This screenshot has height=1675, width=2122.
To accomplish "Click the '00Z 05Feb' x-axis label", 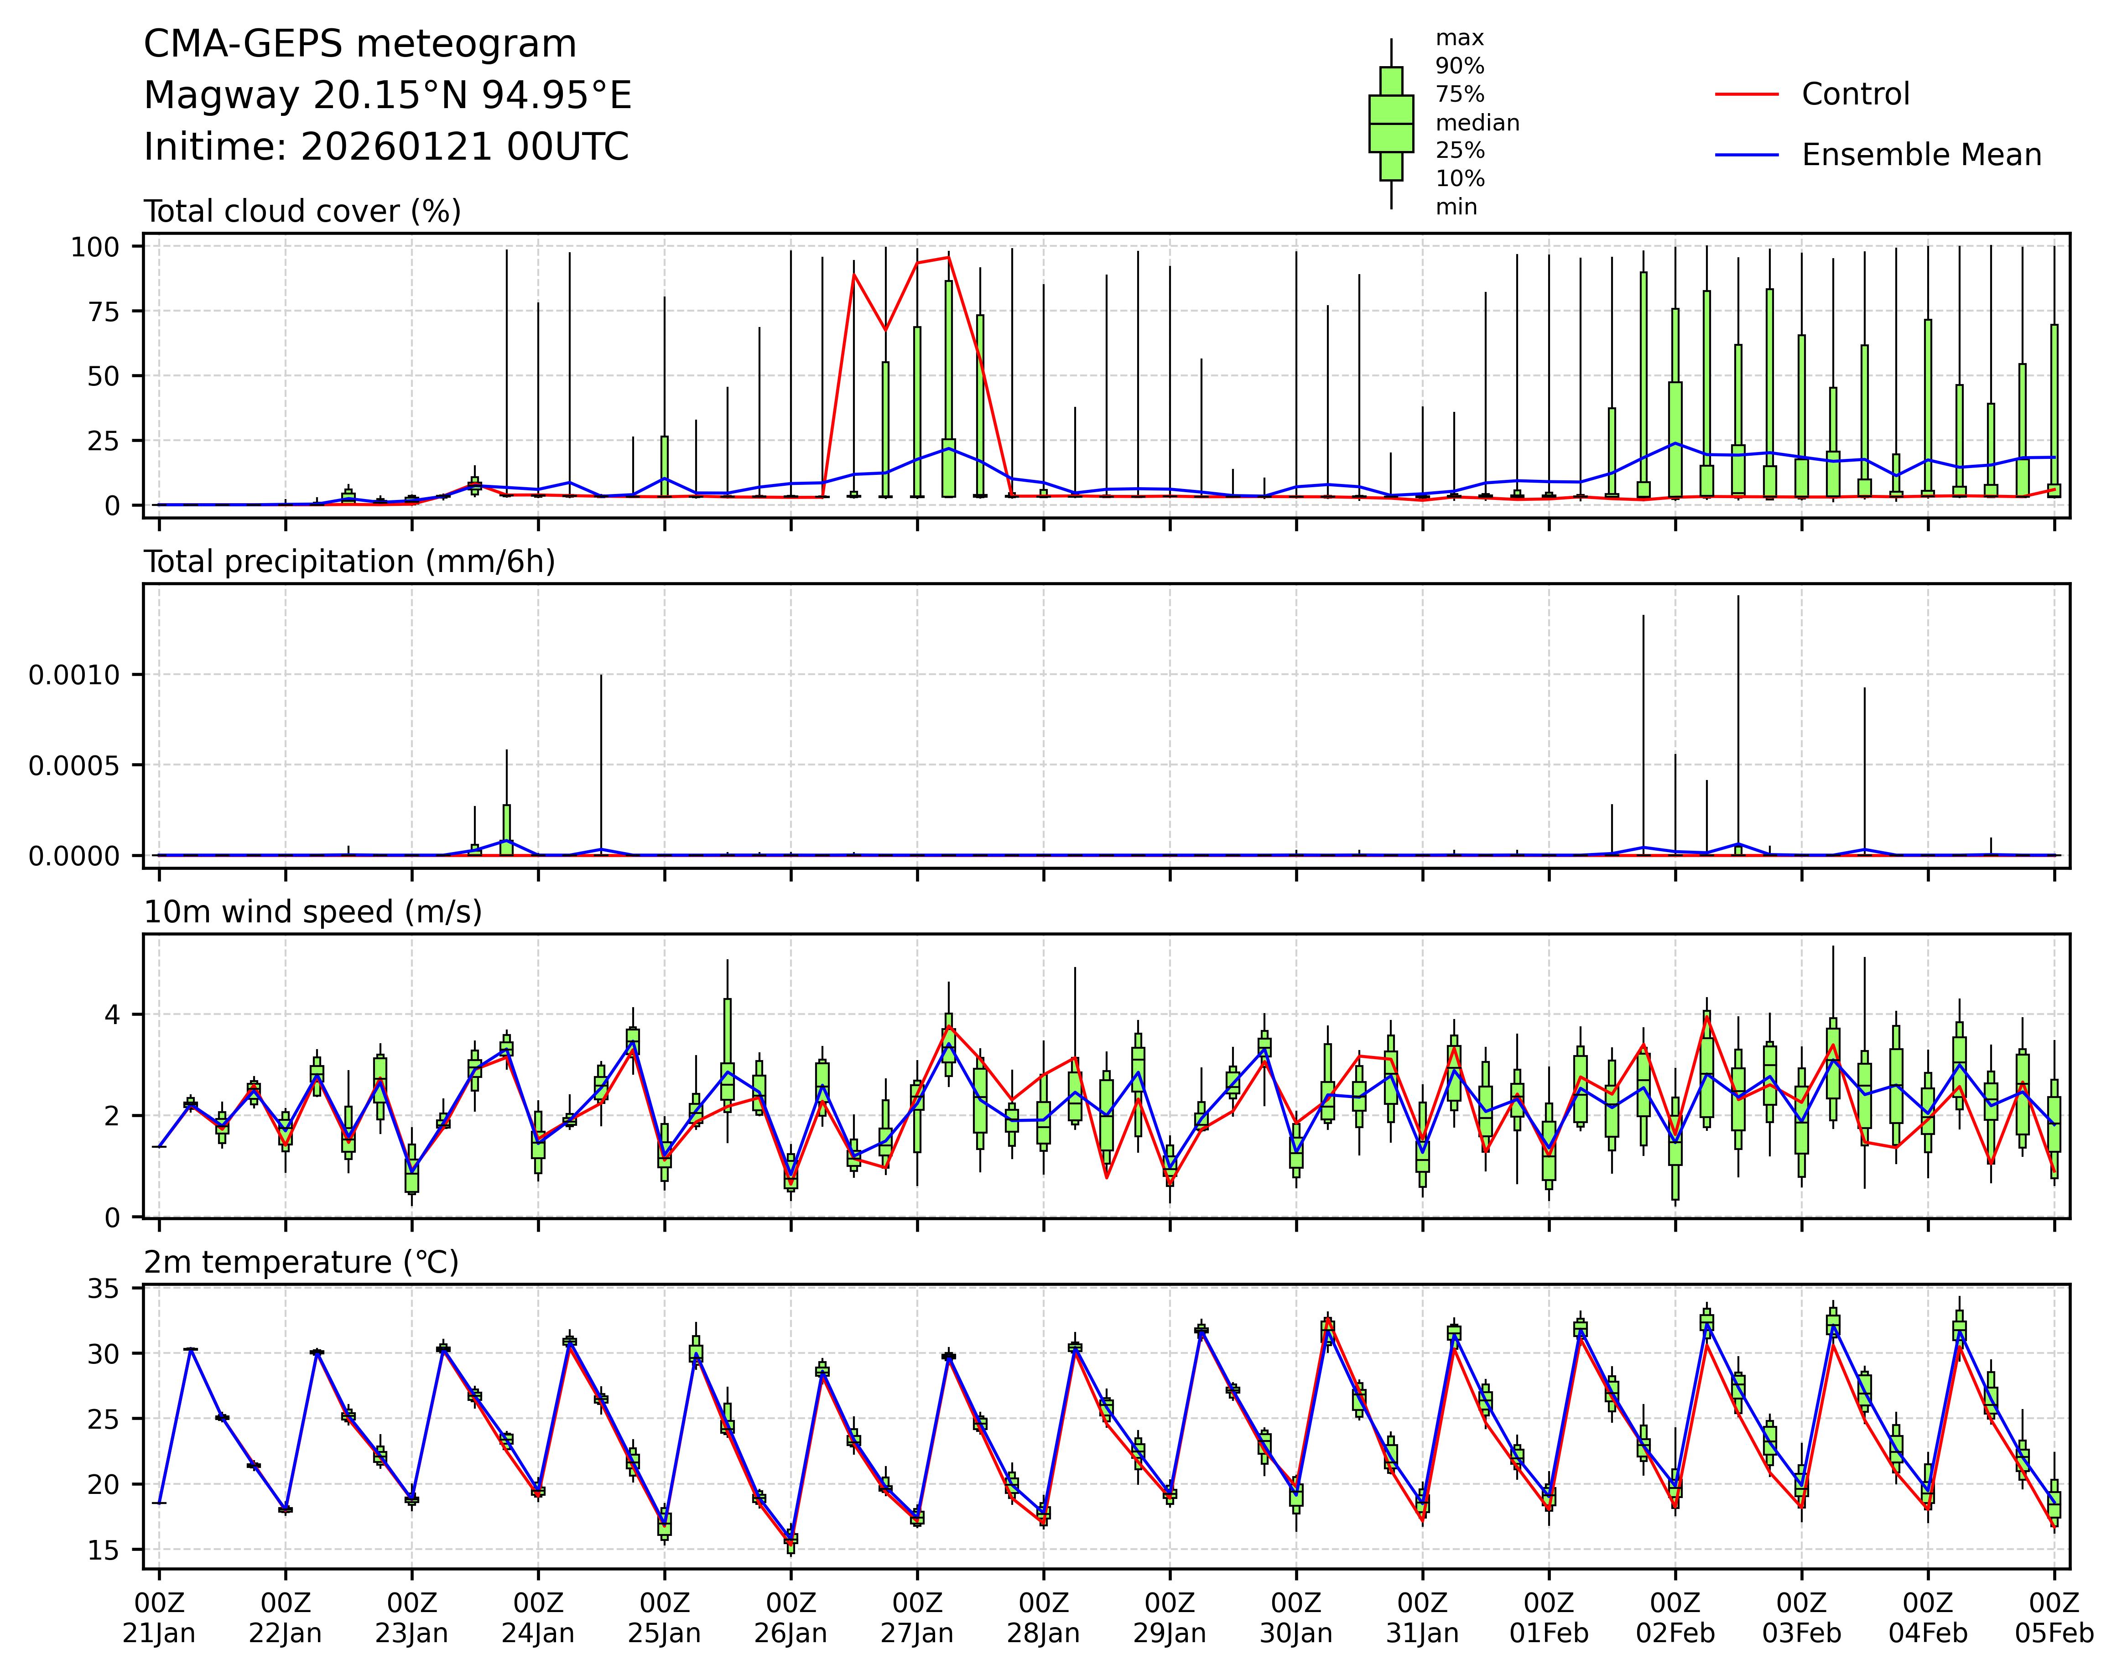I will pos(2054,1618).
